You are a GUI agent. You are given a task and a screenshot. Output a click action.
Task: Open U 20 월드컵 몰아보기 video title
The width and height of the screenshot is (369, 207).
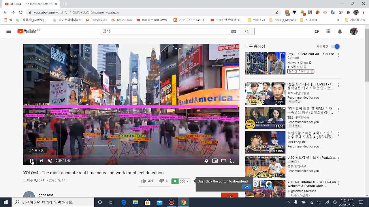(311, 160)
